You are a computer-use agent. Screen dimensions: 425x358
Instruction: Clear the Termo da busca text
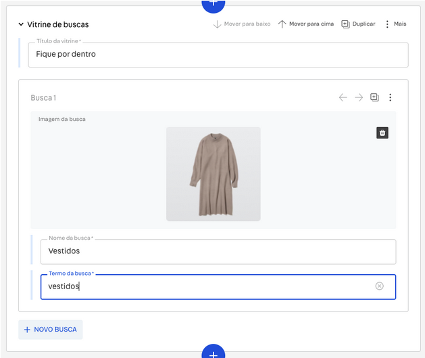[379, 286]
